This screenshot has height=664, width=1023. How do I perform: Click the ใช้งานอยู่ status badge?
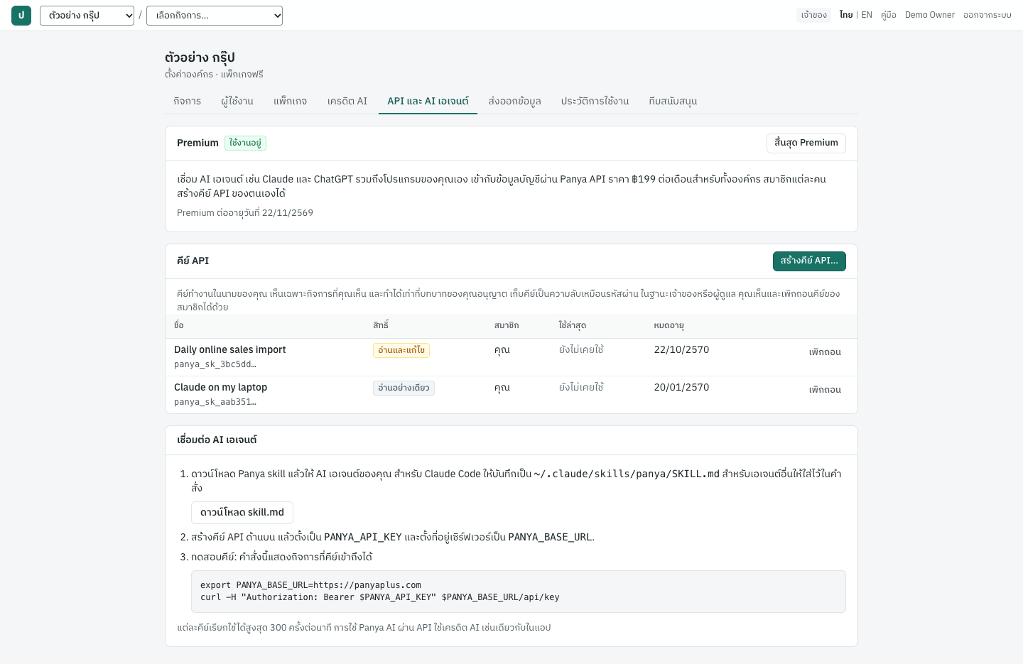tap(245, 143)
